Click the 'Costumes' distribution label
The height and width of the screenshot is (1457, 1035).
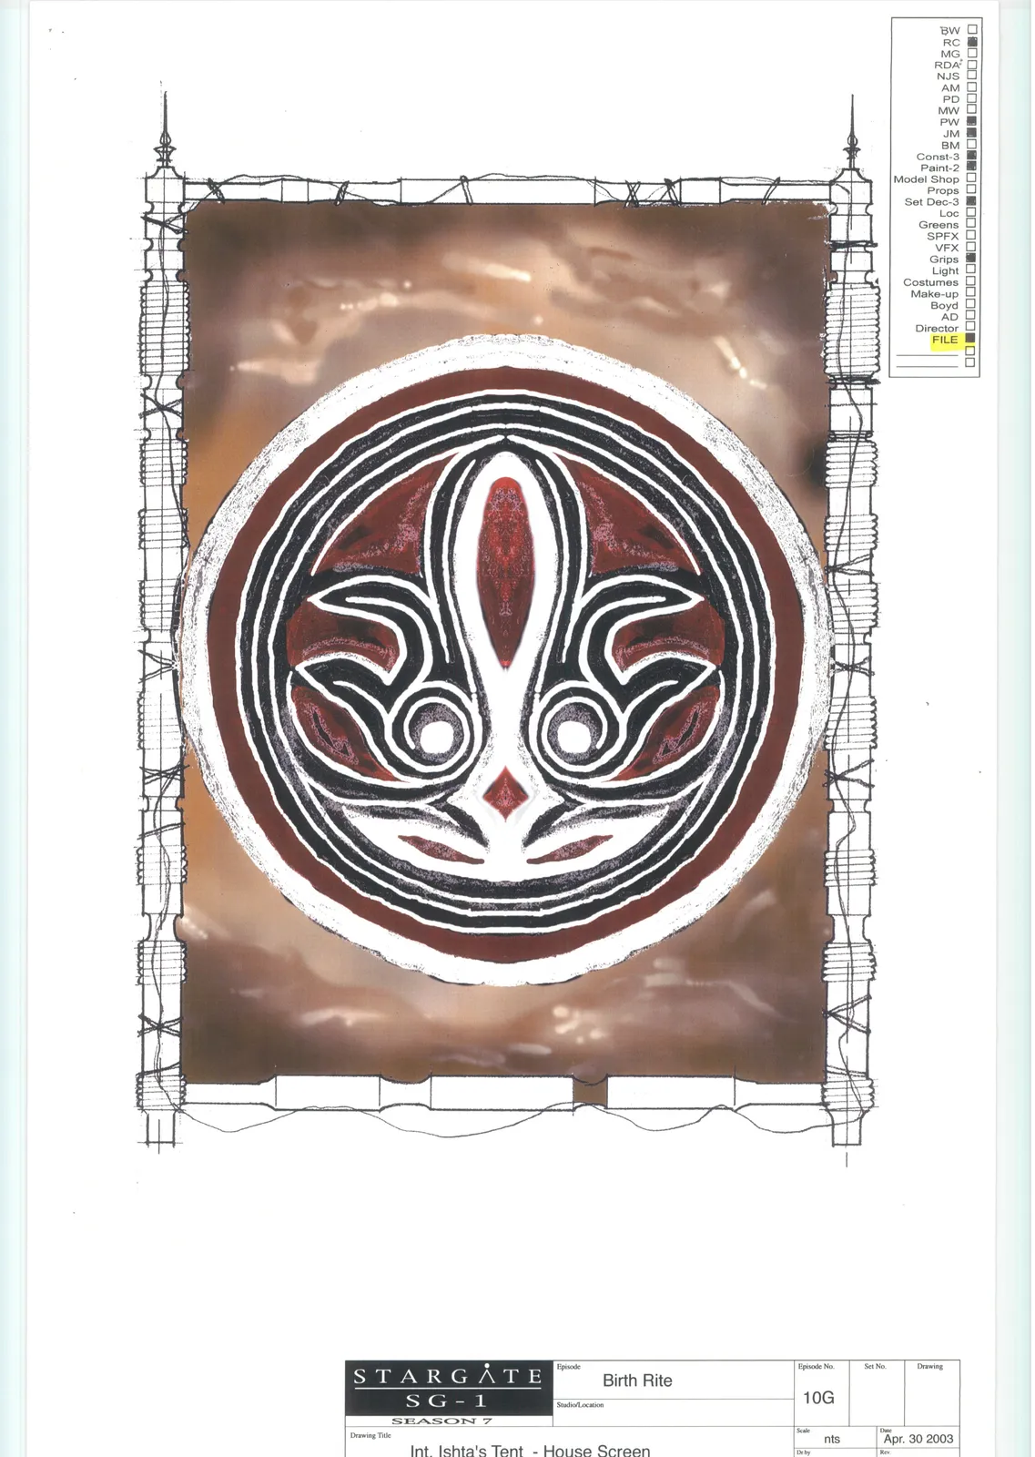click(930, 282)
